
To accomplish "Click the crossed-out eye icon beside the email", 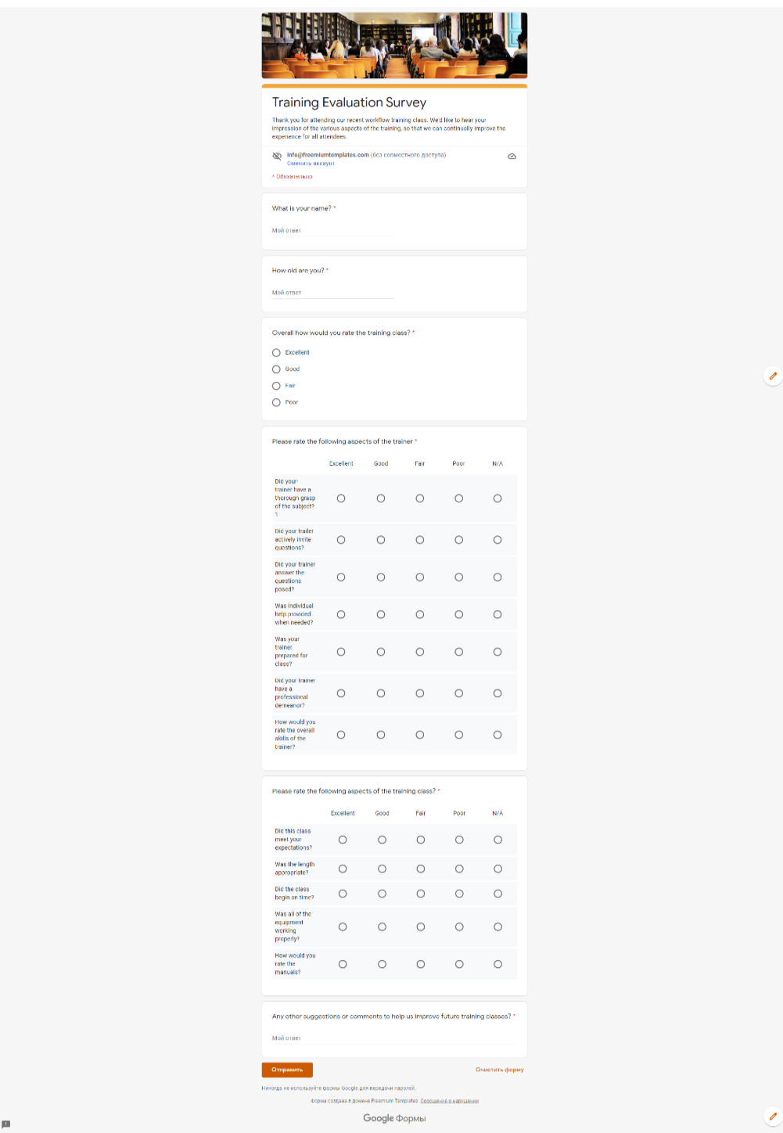I will click(x=277, y=156).
